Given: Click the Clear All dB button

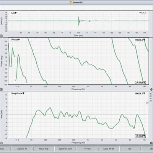Looking at the screenshot, I should click(109, 149).
